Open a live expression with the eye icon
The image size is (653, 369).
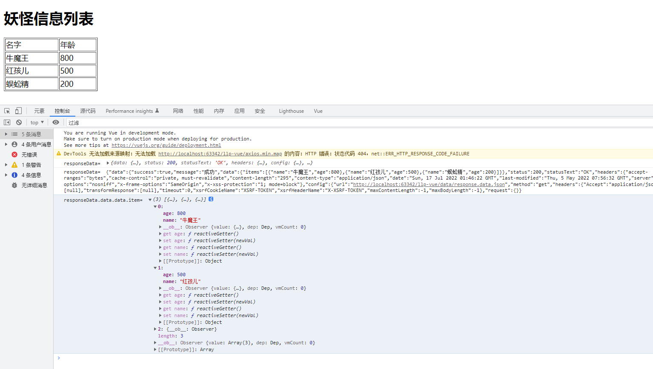[x=56, y=122]
